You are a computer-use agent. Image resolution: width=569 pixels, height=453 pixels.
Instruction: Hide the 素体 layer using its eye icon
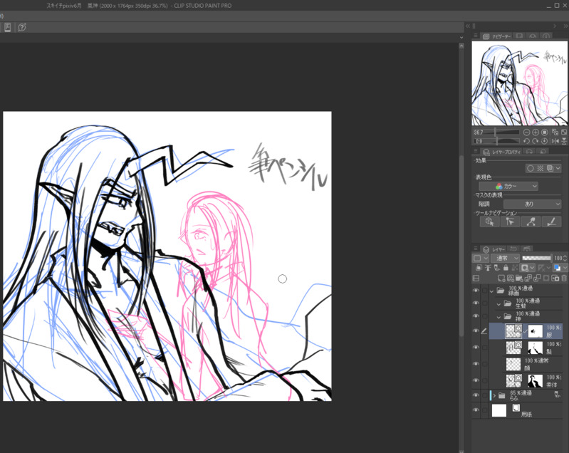[x=476, y=380]
